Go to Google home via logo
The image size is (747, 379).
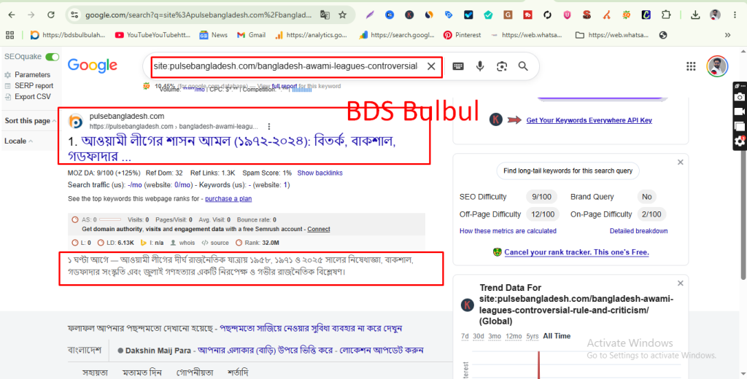click(x=93, y=66)
